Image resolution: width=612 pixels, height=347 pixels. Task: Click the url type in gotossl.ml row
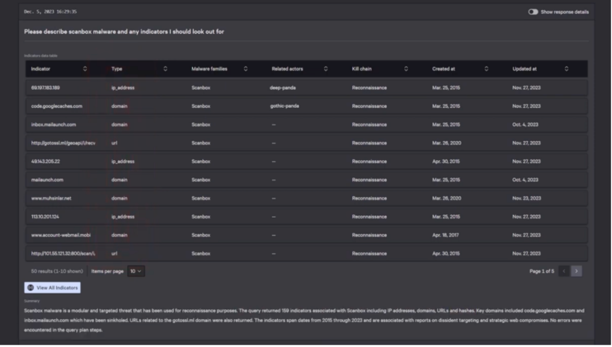click(x=114, y=143)
